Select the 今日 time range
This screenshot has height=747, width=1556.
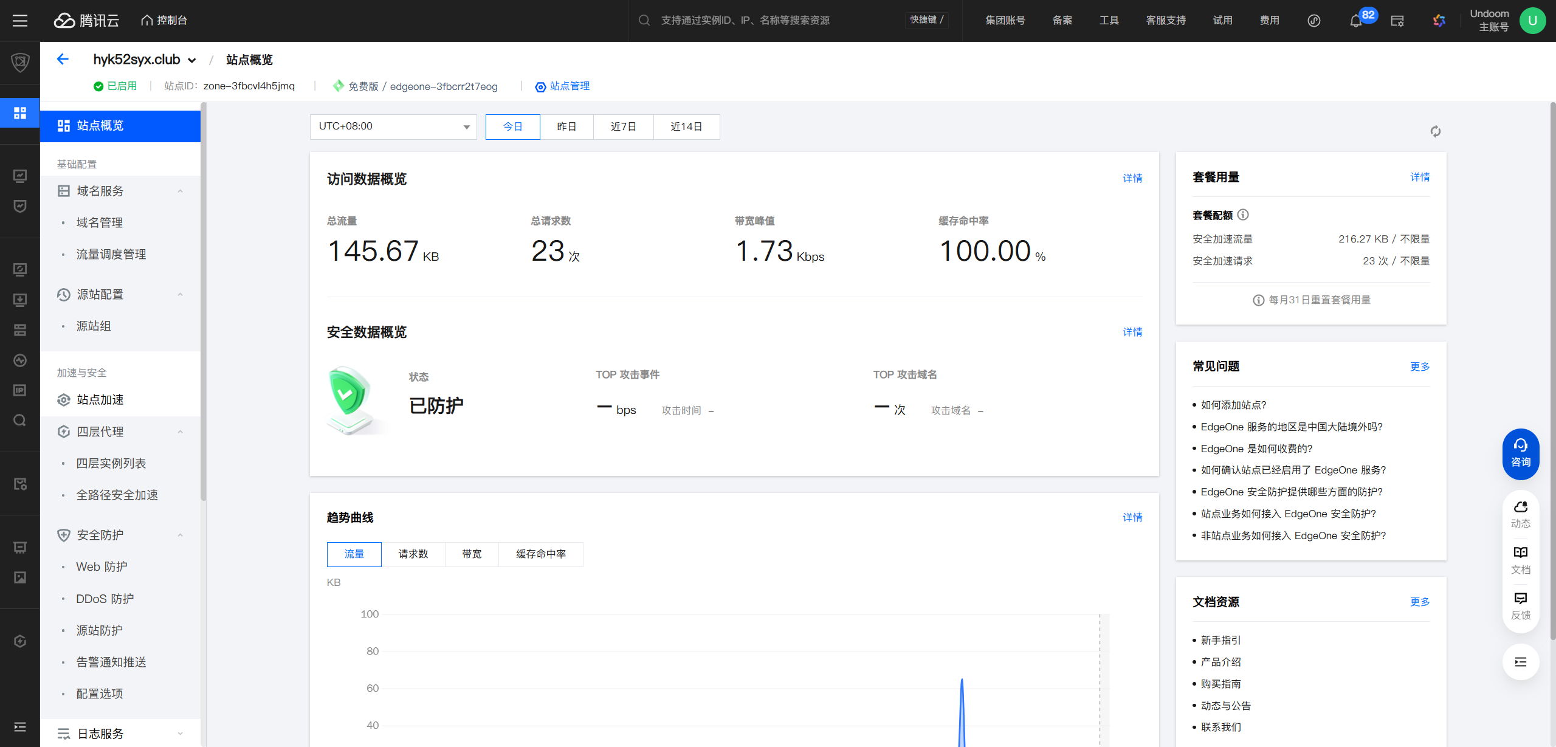[512, 126]
